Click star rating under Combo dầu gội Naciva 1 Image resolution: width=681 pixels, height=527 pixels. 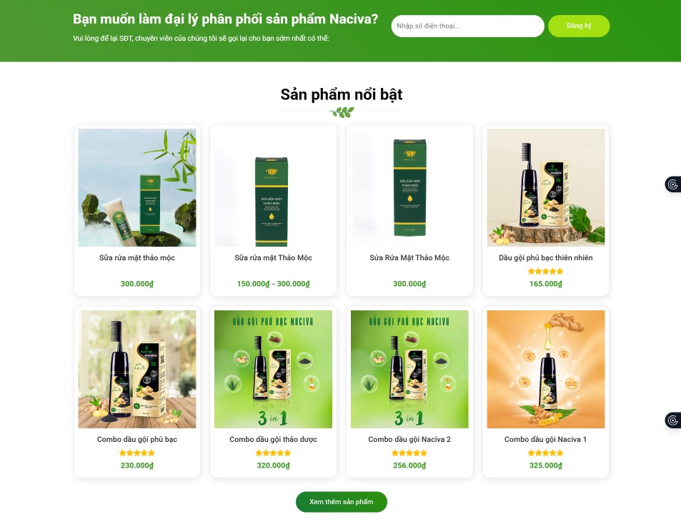(545, 453)
